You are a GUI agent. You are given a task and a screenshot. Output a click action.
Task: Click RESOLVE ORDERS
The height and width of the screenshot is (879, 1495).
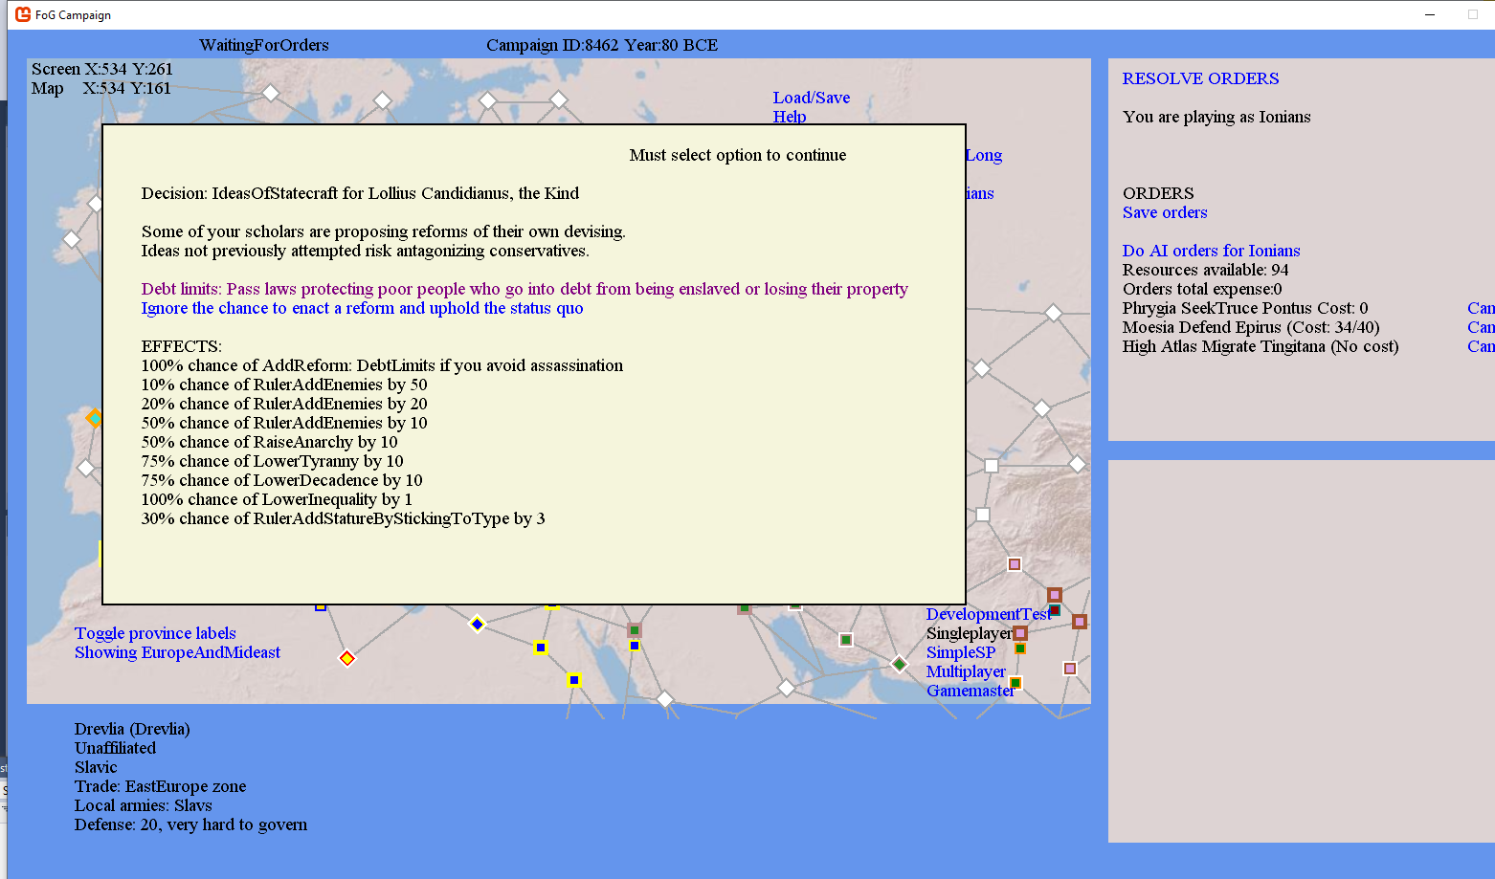[1200, 78]
